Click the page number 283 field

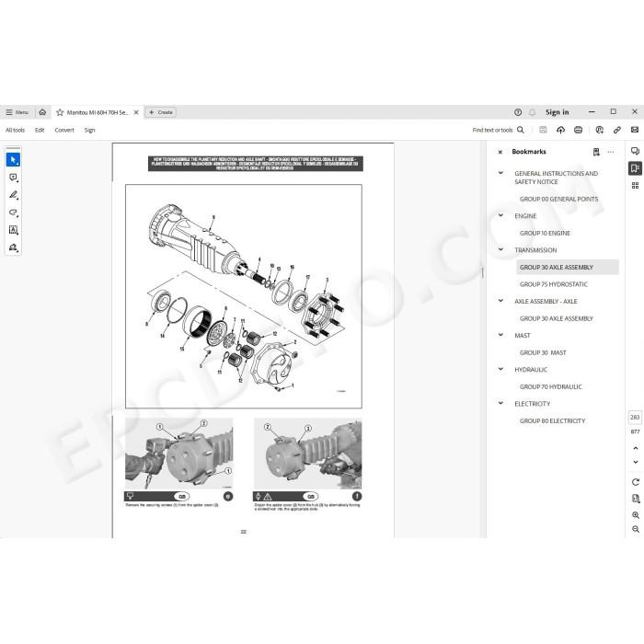coord(635,417)
